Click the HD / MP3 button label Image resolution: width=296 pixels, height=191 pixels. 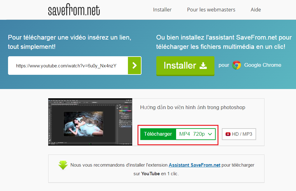(x=242, y=134)
